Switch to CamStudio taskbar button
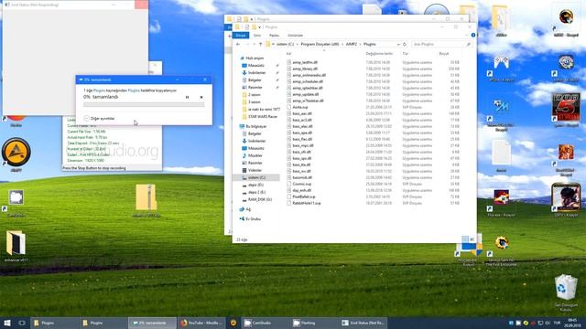Screen dimensions: 586x329 266,323
